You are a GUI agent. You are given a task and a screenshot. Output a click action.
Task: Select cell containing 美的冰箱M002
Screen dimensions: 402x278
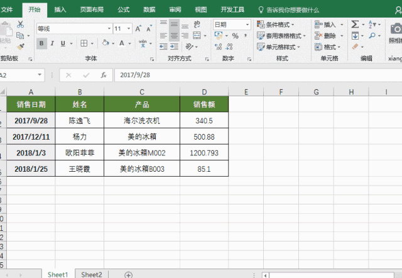[x=142, y=153]
